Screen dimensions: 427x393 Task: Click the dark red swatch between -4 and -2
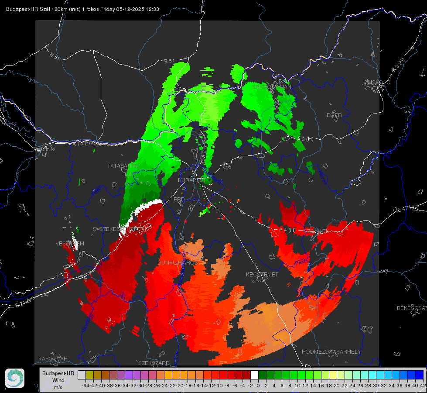[246, 375]
